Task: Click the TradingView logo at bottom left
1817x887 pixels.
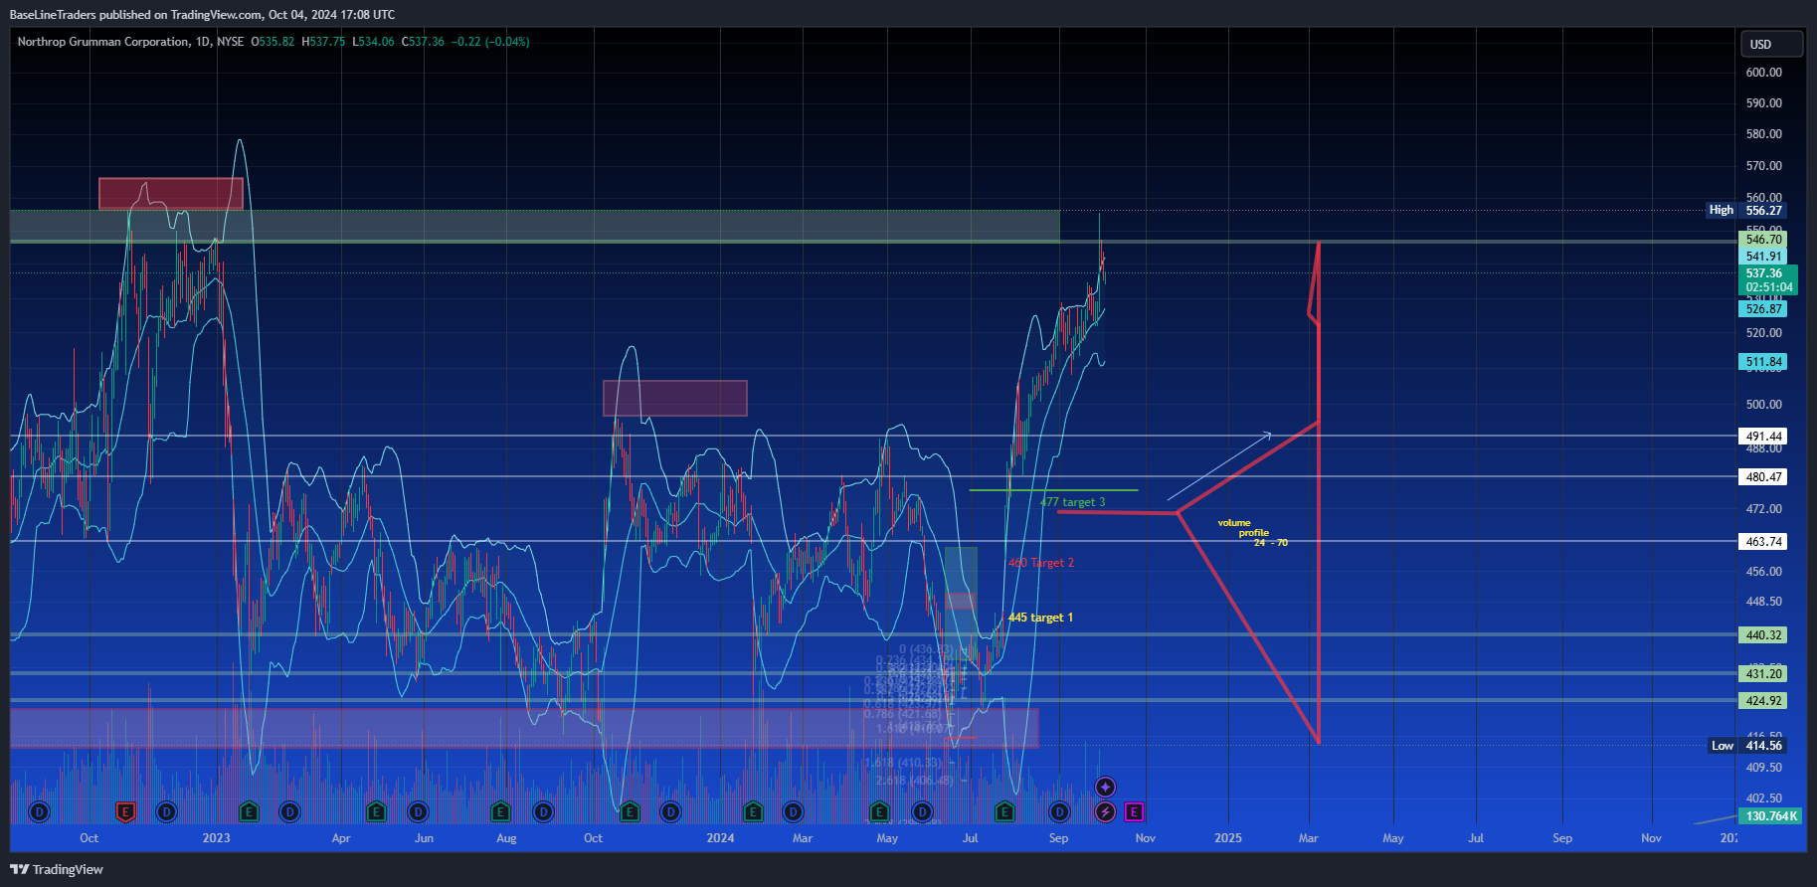Action: click(57, 869)
